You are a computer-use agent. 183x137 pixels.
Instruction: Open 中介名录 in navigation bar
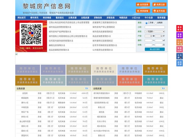149,18
